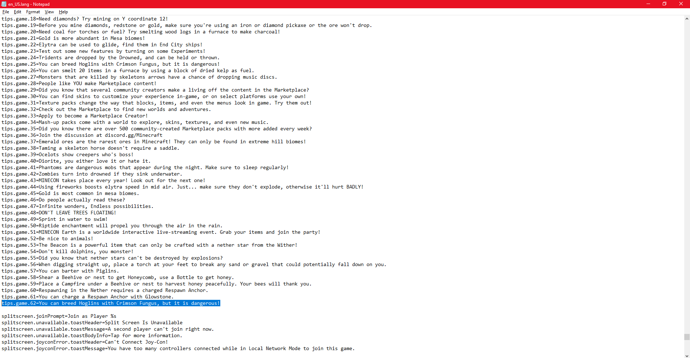
Task: Place cursor in the tips.game.36 discord line
Action: point(82,135)
